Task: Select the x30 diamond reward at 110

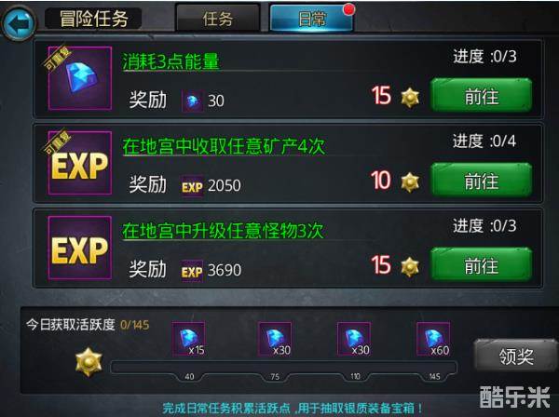Action: pos(354,339)
